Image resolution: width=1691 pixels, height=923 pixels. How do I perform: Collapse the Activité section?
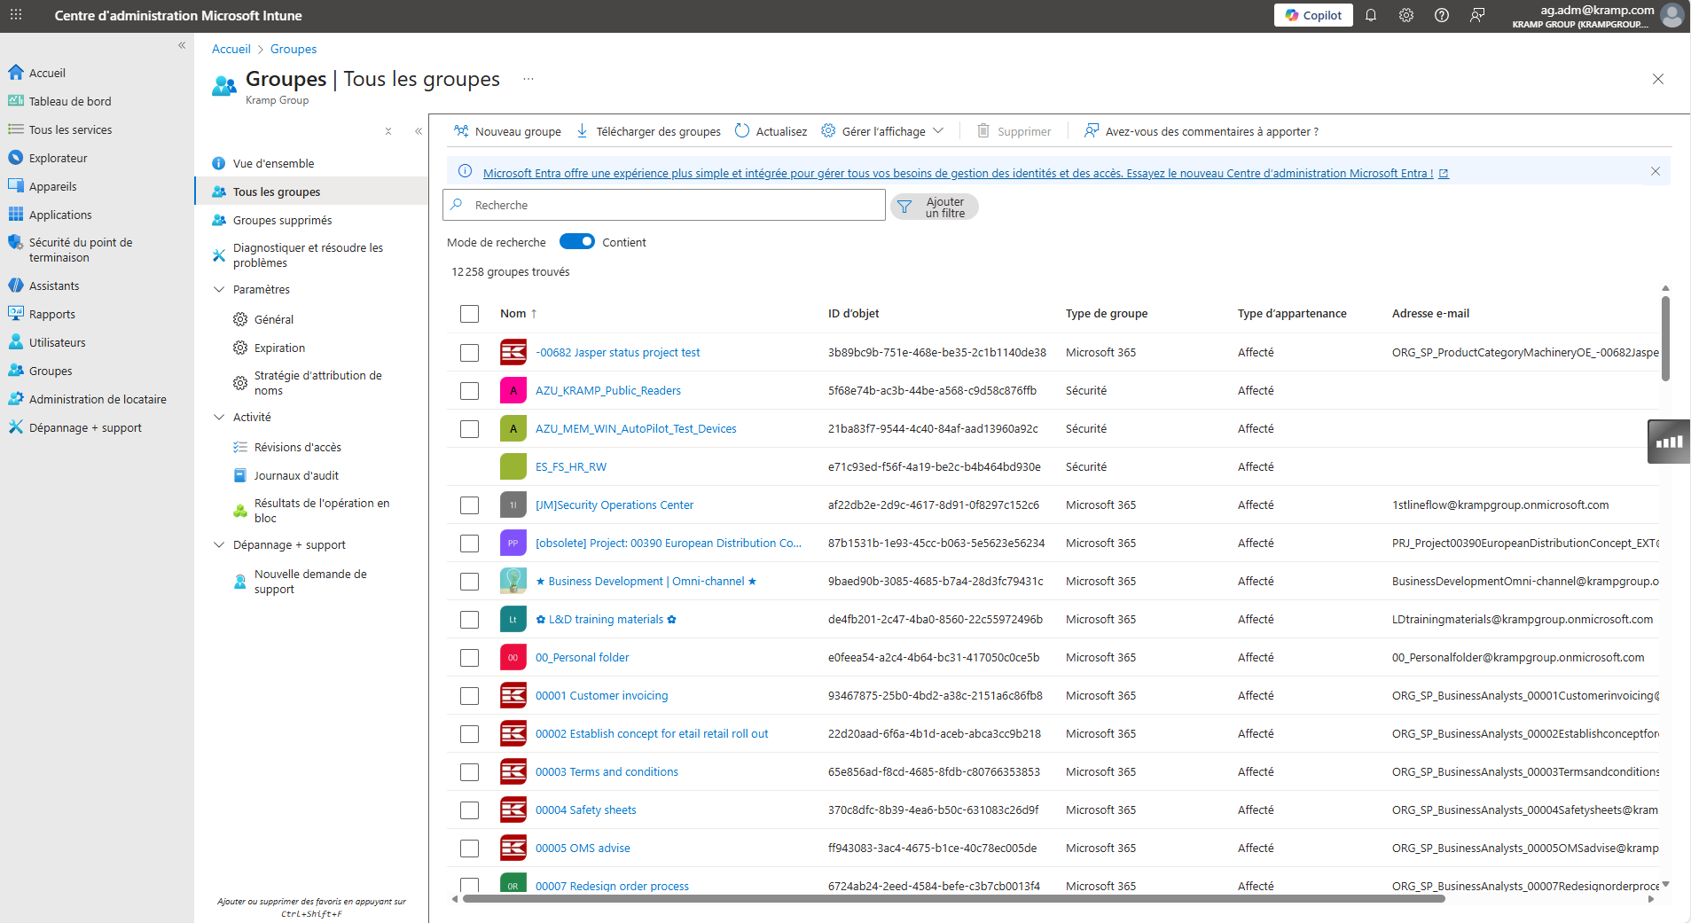click(219, 418)
